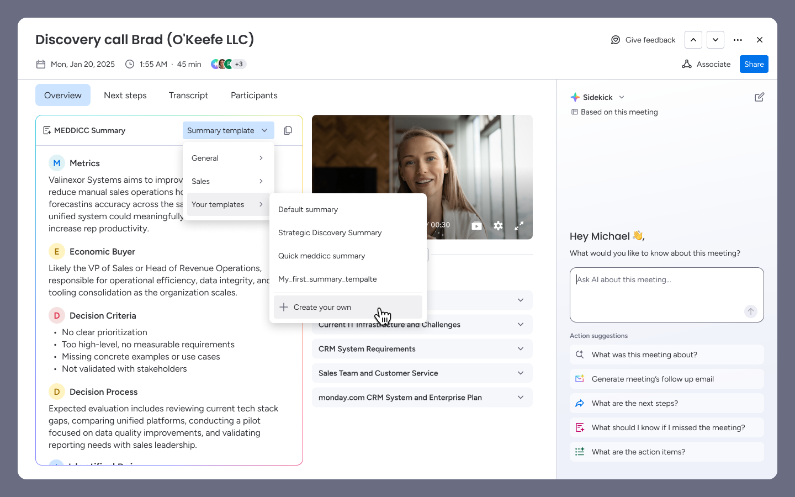The width and height of the screenshot is (795, 497).
Task: Open the more options ellipsis menu
Action: pos(738,40)
